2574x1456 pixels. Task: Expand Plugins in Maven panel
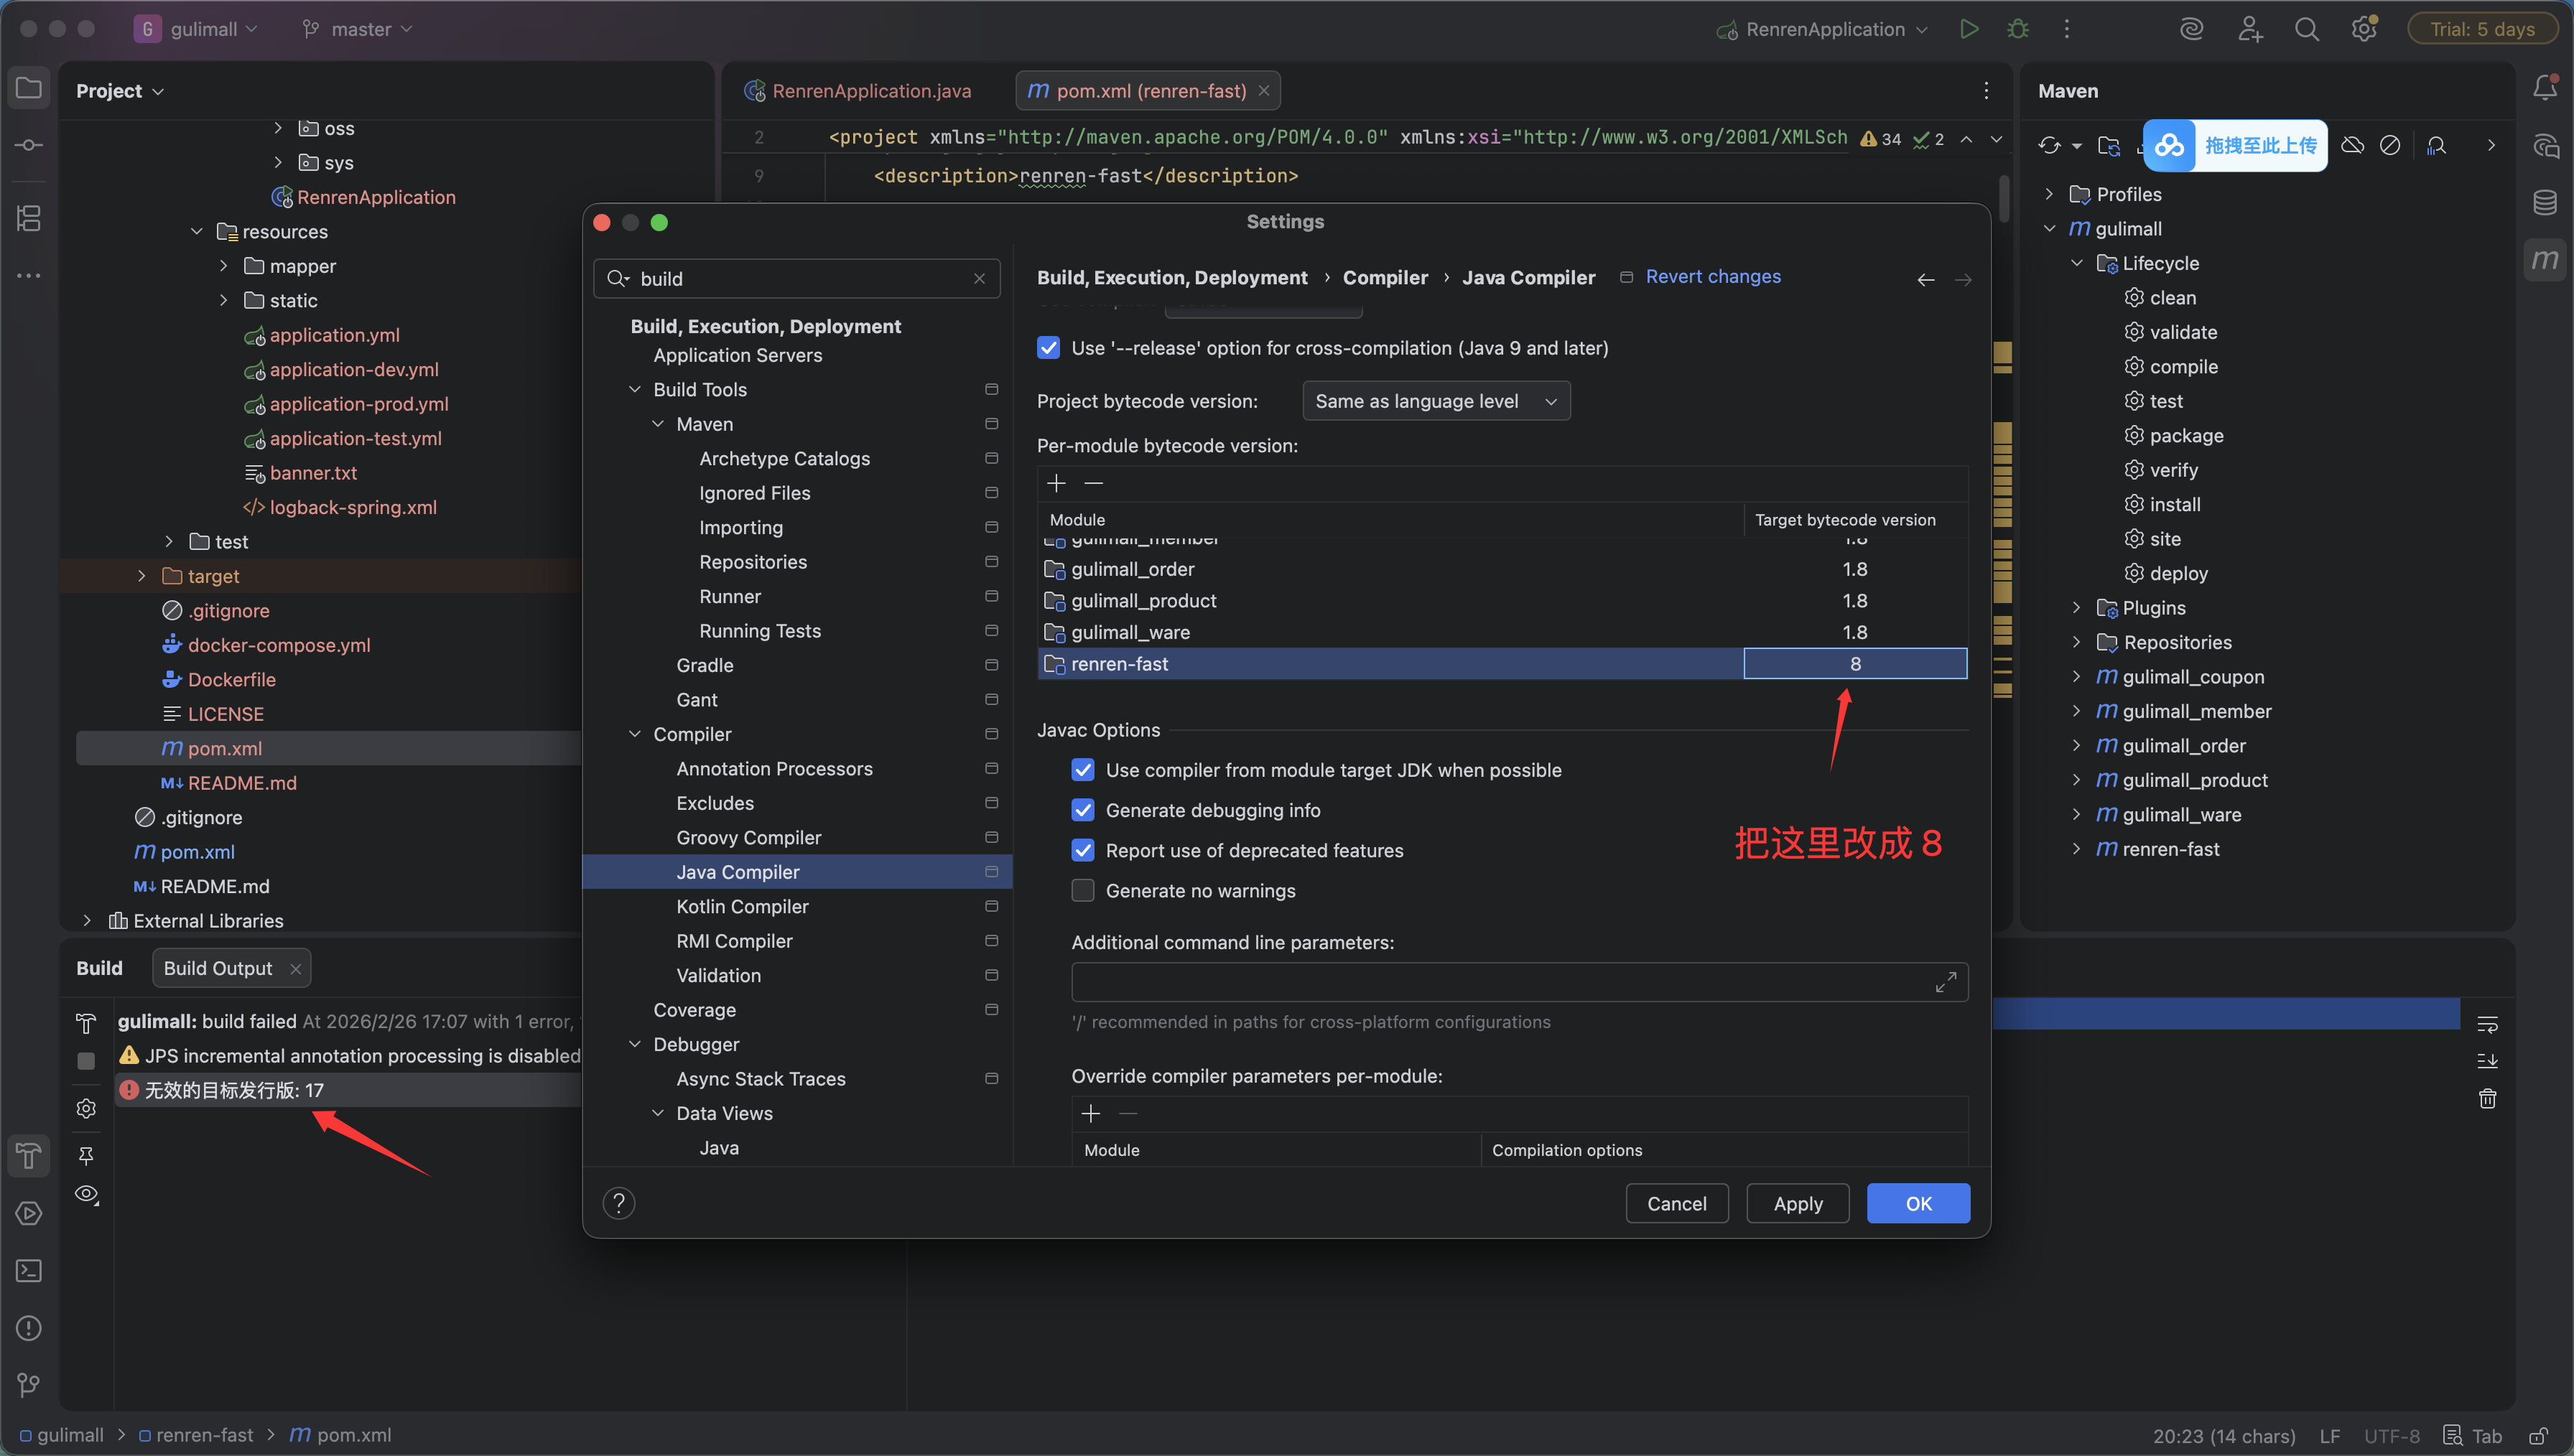point(2077,608)
